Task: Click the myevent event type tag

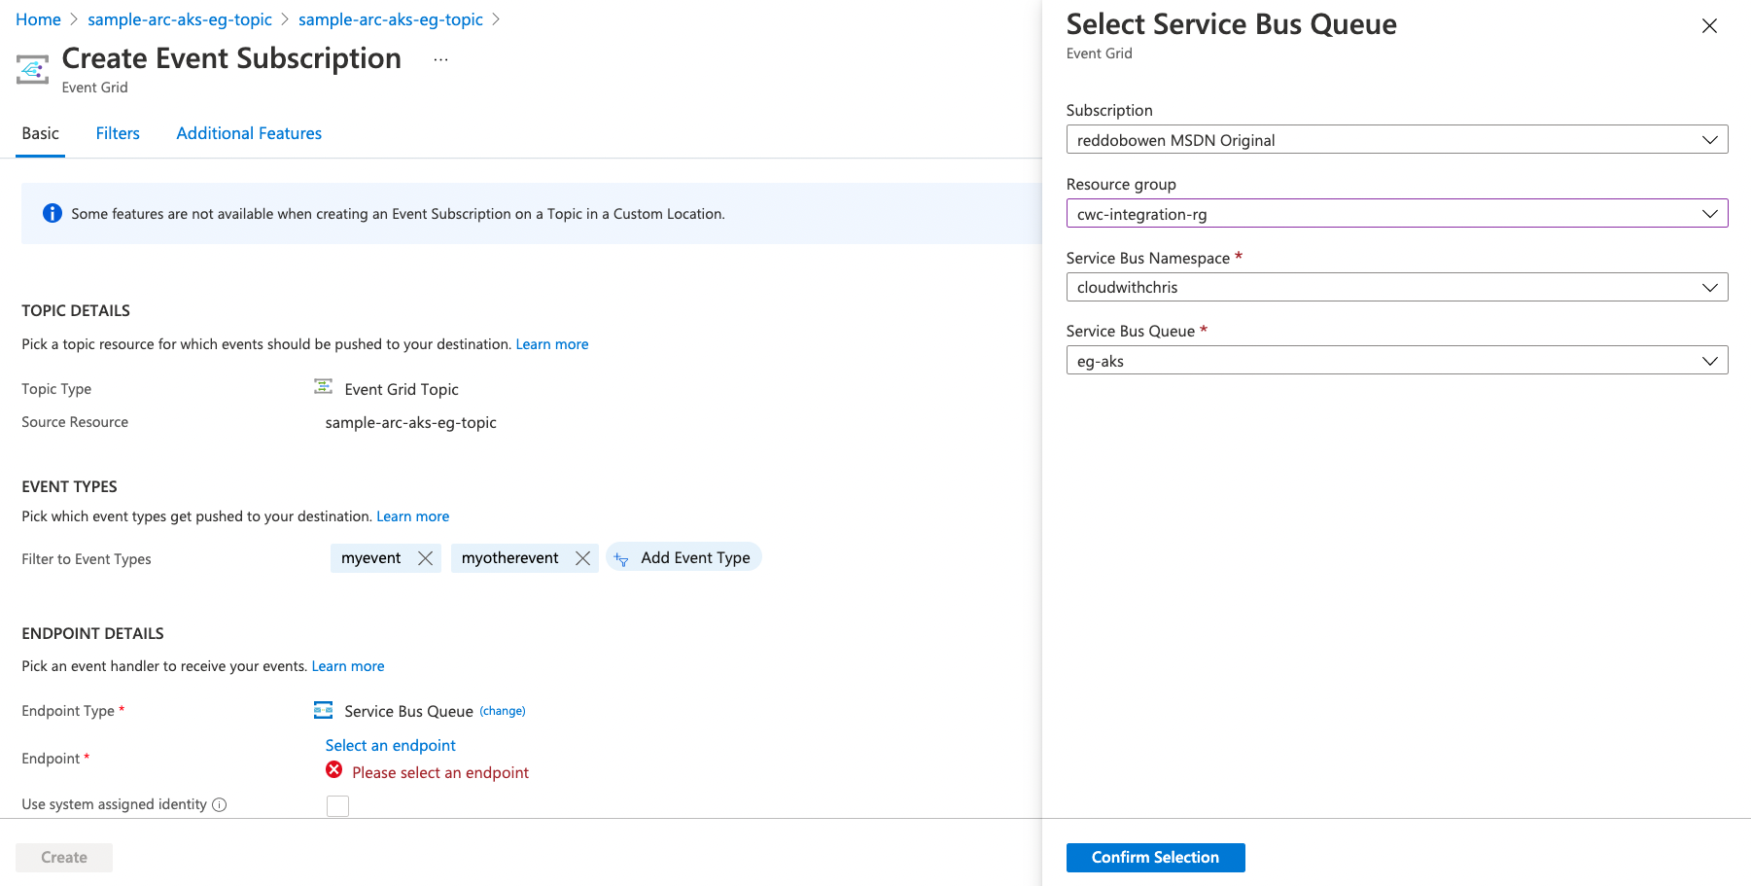Action: pyautogui.click(x=371, y=558)
